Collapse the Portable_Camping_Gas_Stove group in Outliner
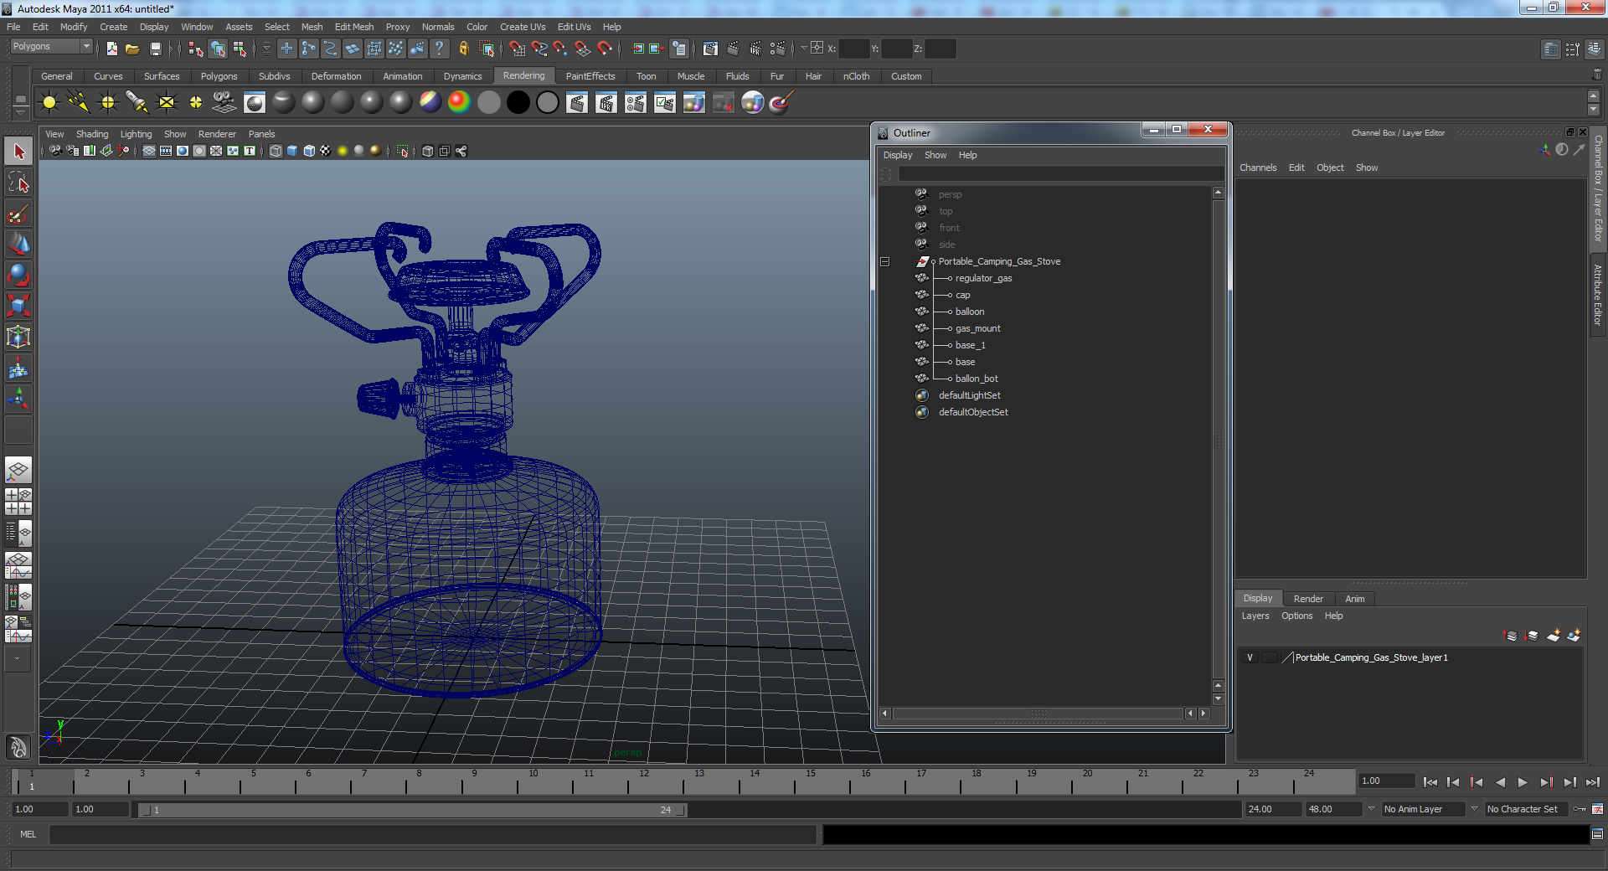This screenshot has width=1608, height=871. (x=885, y=262)
